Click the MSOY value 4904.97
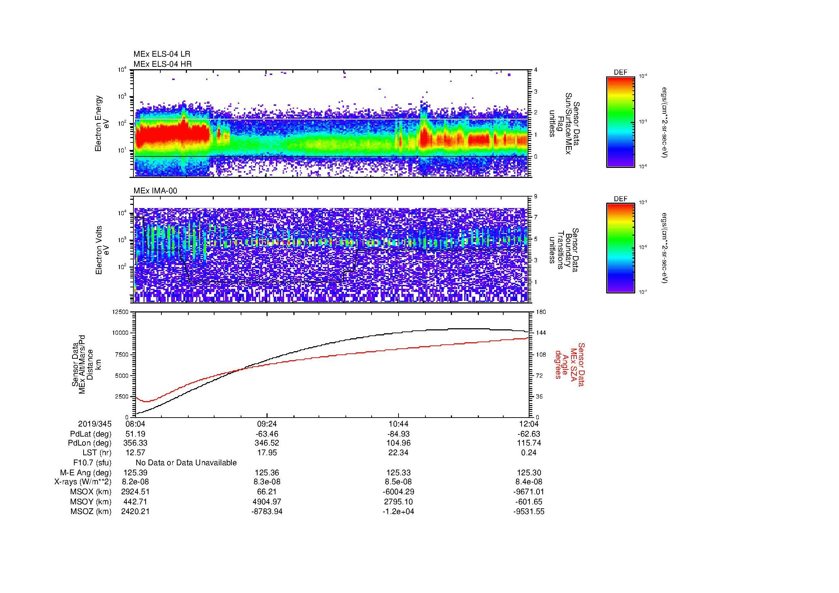The height and width of the screenshot is (593, 839). (x=267, y=502)
